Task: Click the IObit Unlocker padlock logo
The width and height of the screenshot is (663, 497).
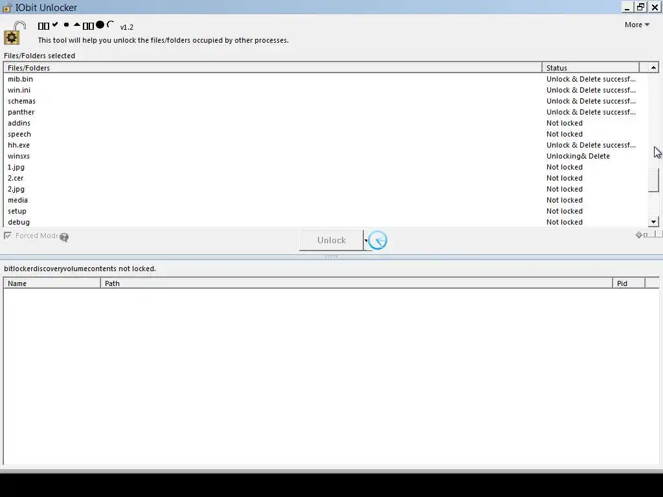Action: tap(14, 33)
